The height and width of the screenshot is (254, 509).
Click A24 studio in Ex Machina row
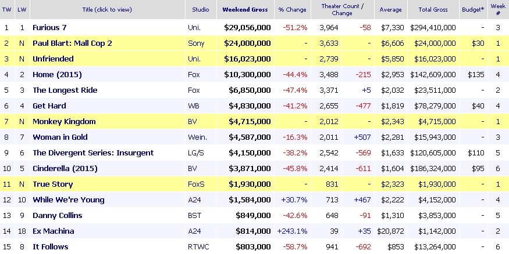click(194, 231)
